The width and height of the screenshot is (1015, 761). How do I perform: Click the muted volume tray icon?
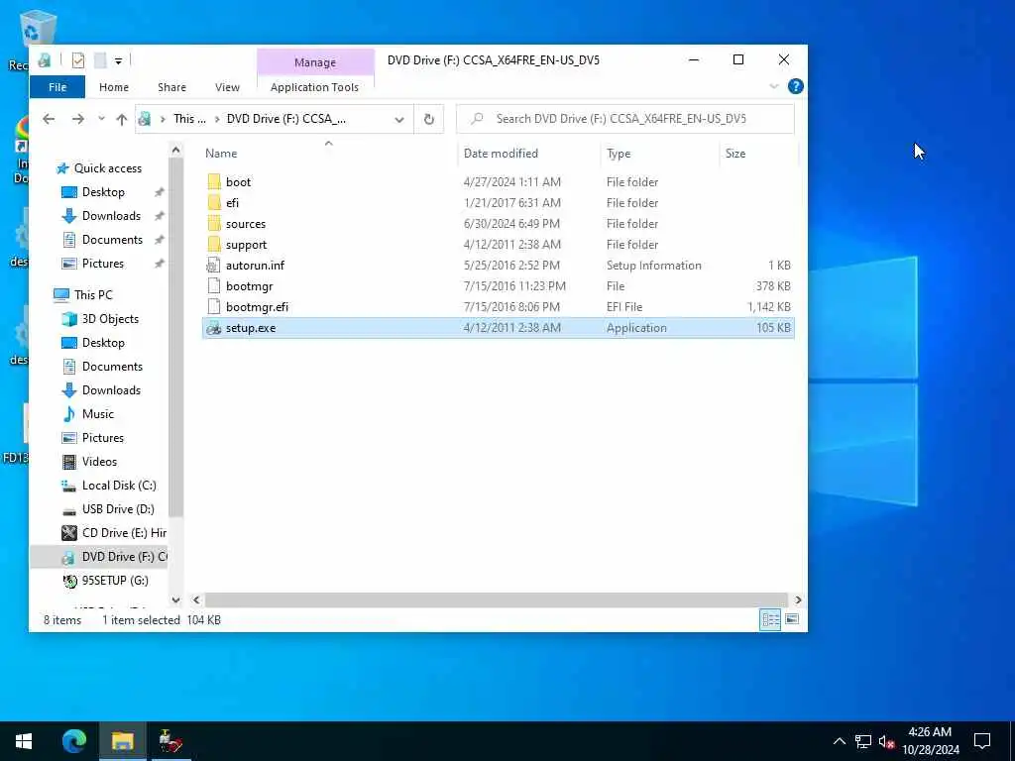pyautogui.click(x=886, y=742)
